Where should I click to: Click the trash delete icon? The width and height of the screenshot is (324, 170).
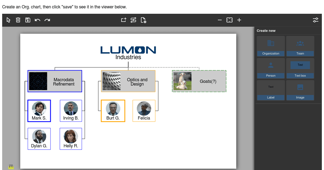point(18,20)
